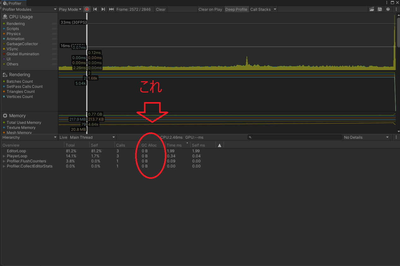Click the CPU Usage module icon
The image size is (400, 266).
click(x=4, y=16)
